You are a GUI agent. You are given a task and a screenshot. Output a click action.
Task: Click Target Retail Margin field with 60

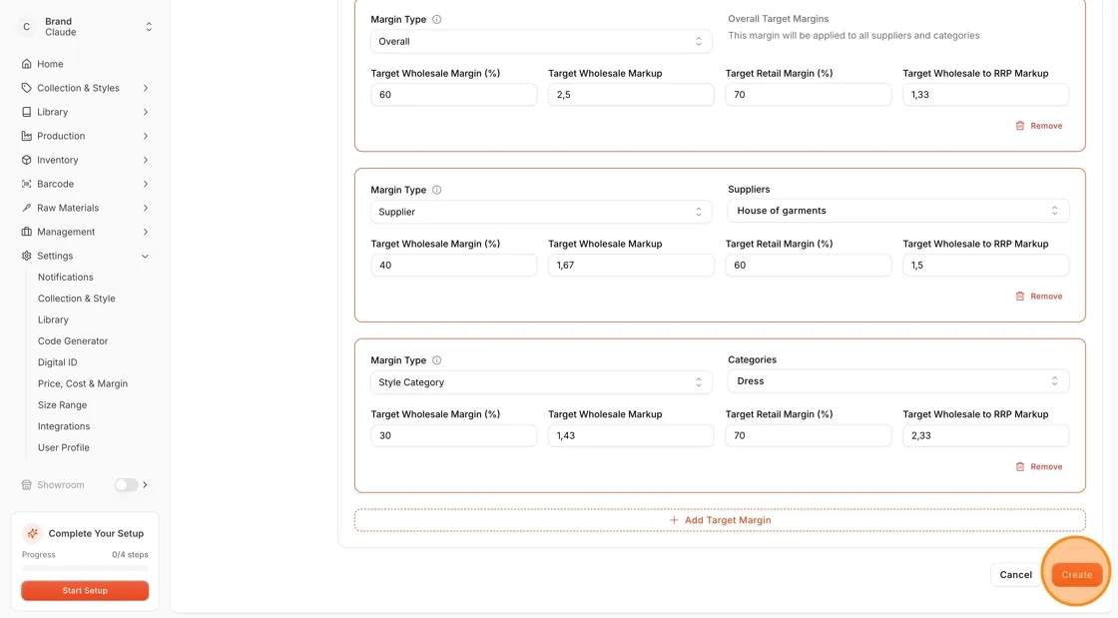click(809, 265)
